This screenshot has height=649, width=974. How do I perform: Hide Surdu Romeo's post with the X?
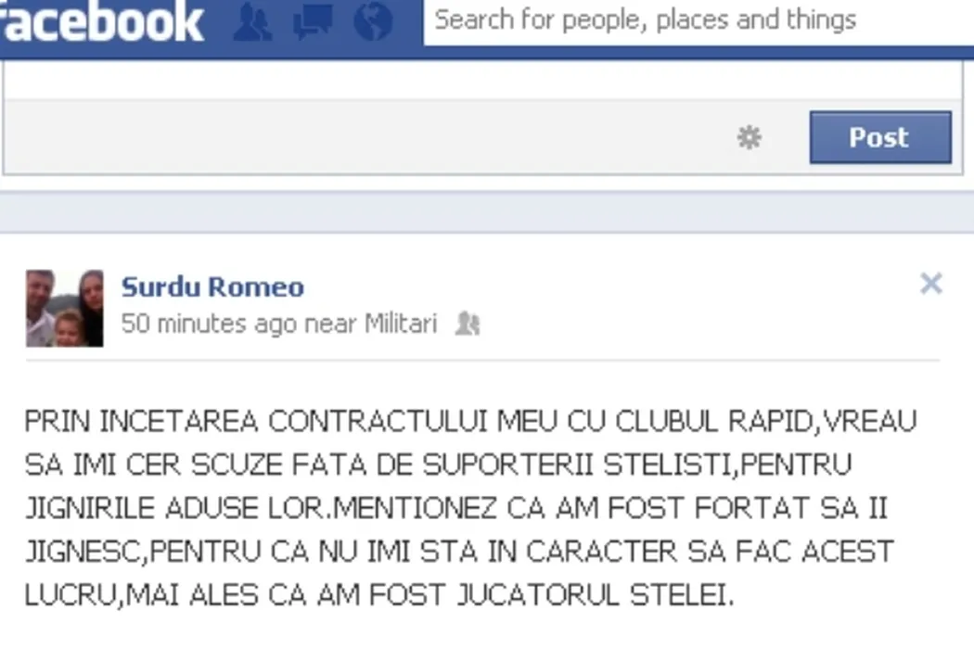coord(931,284)
